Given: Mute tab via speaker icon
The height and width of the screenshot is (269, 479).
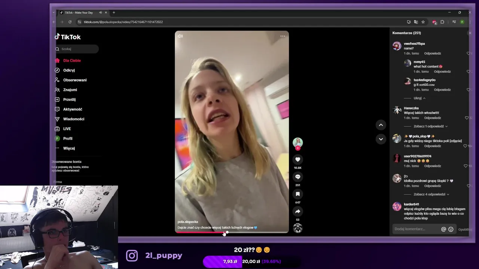Looking at the screenshot, I should pos(100,13).
